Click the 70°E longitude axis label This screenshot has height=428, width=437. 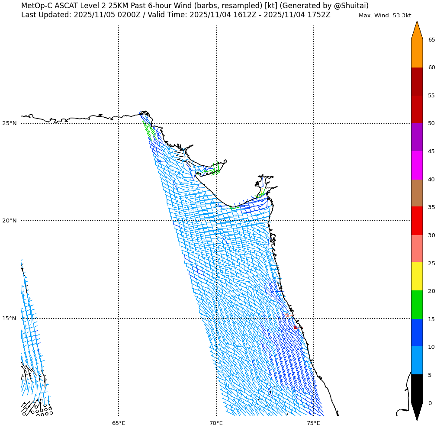click(x=216, y=423)
